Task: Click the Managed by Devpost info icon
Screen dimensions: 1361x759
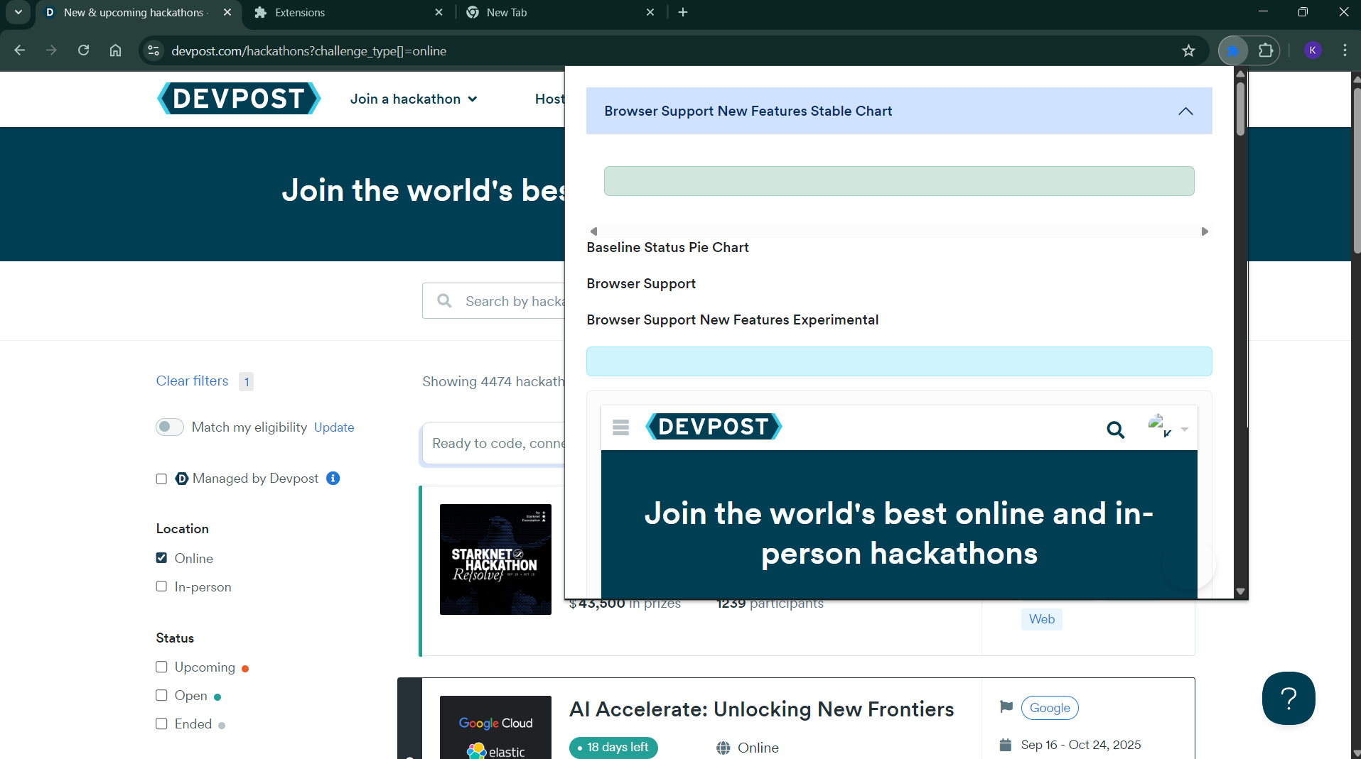Action: [x=333, y=479]
